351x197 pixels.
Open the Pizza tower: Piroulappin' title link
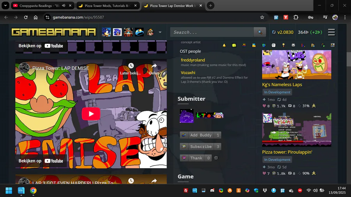(287, 152)
